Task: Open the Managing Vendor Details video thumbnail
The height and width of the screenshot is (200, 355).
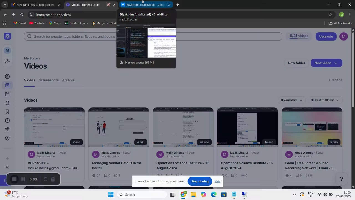Action: point(119,127)
